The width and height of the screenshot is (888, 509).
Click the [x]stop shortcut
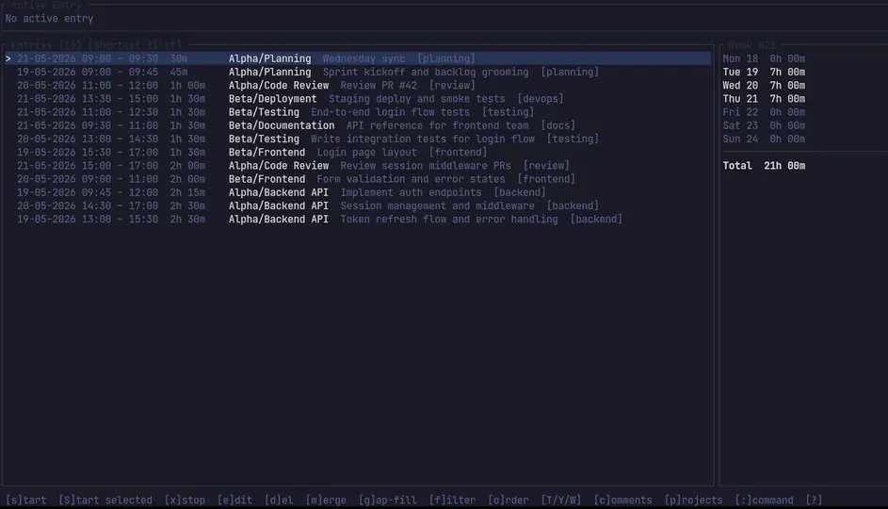click(x=185, y=500)
